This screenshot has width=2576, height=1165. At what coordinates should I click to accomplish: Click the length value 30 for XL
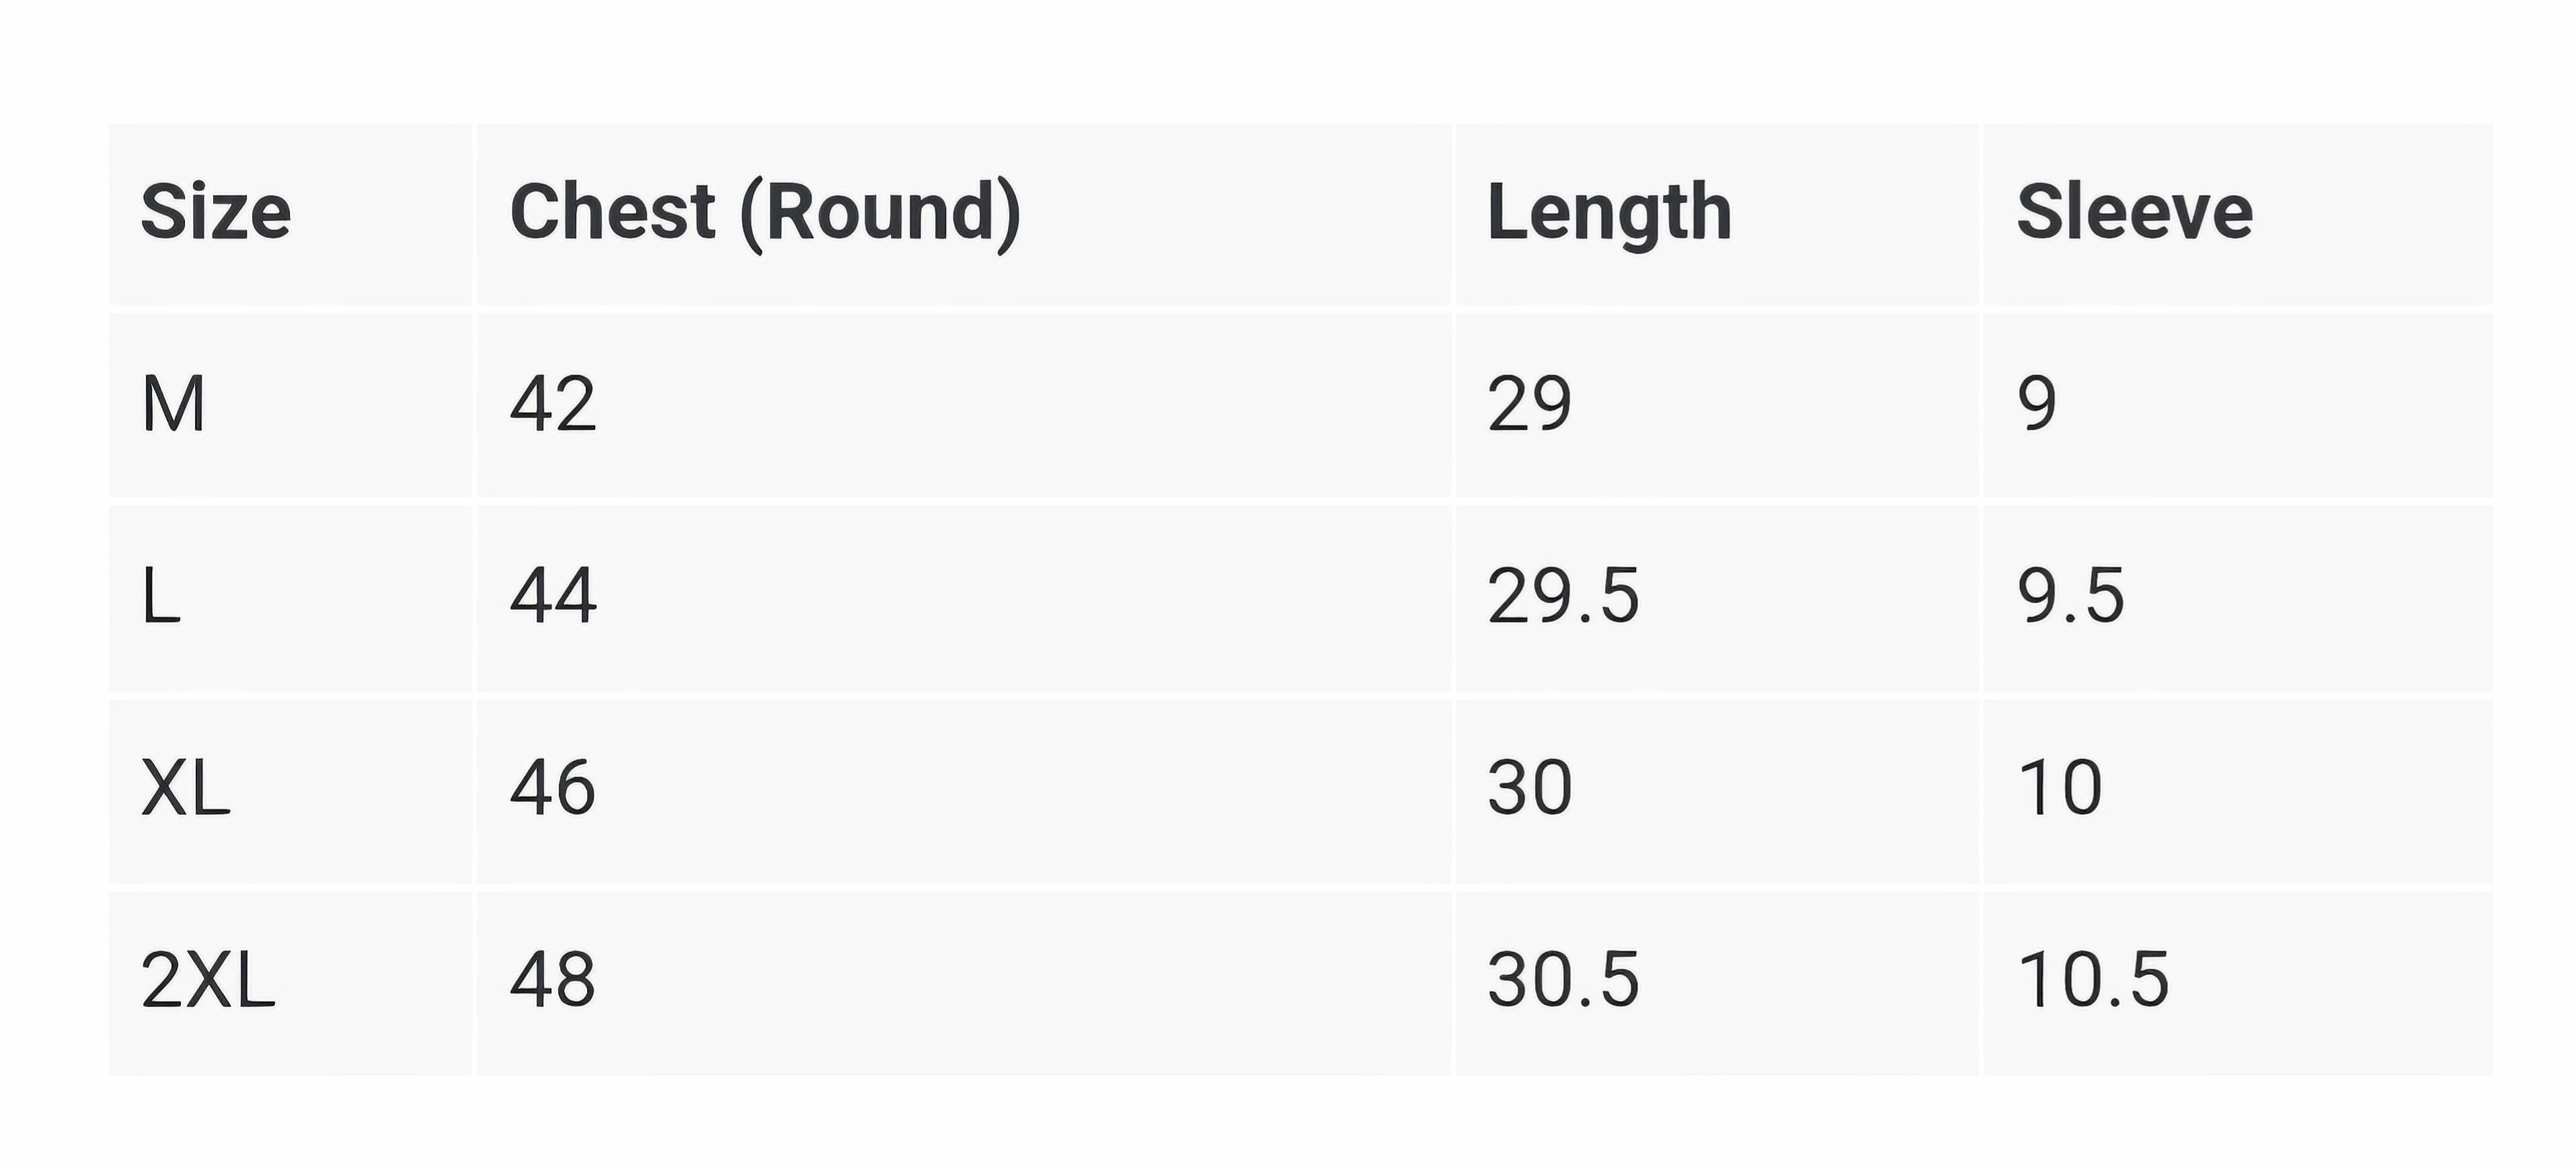(x=1529, y=788)
